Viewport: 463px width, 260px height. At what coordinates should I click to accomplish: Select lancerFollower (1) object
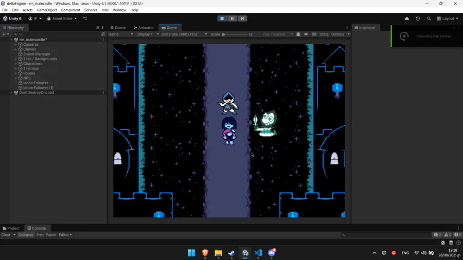[x=38, y=87]
